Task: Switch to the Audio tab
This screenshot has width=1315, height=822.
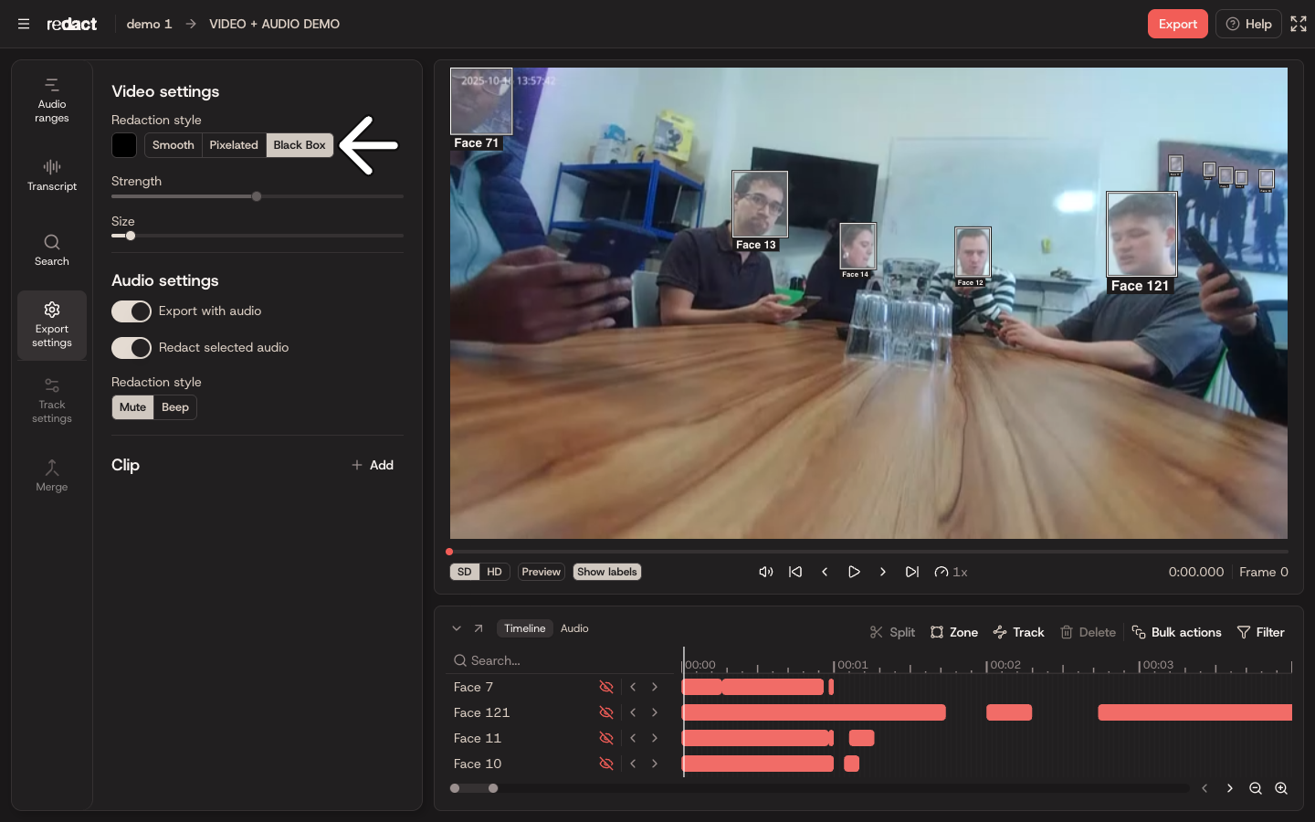Action: [x=574, y=628]
